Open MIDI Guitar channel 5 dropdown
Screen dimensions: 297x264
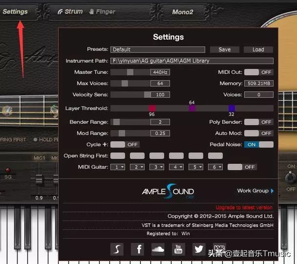pyautogui.click(x=196, y=167)
